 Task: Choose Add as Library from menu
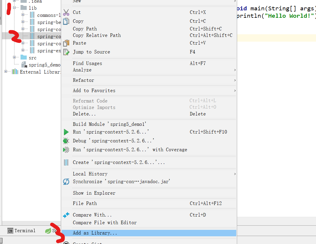(149, 233)
